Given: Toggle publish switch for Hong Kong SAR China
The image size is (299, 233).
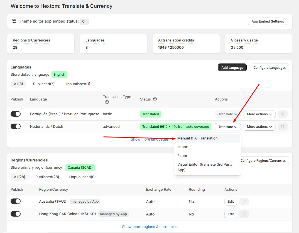Looking at the screenshot, I should (15, 214).
